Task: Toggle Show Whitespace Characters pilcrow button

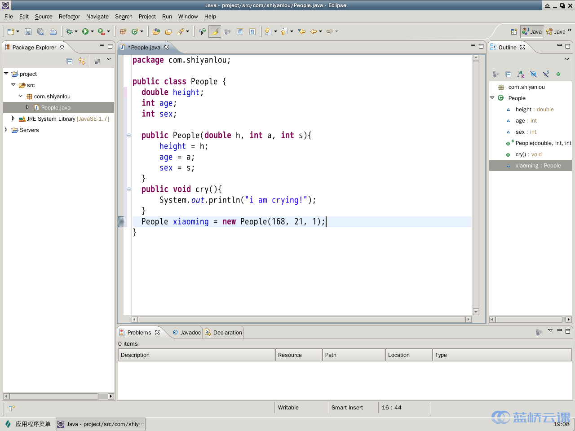Action: coord(252,31)
